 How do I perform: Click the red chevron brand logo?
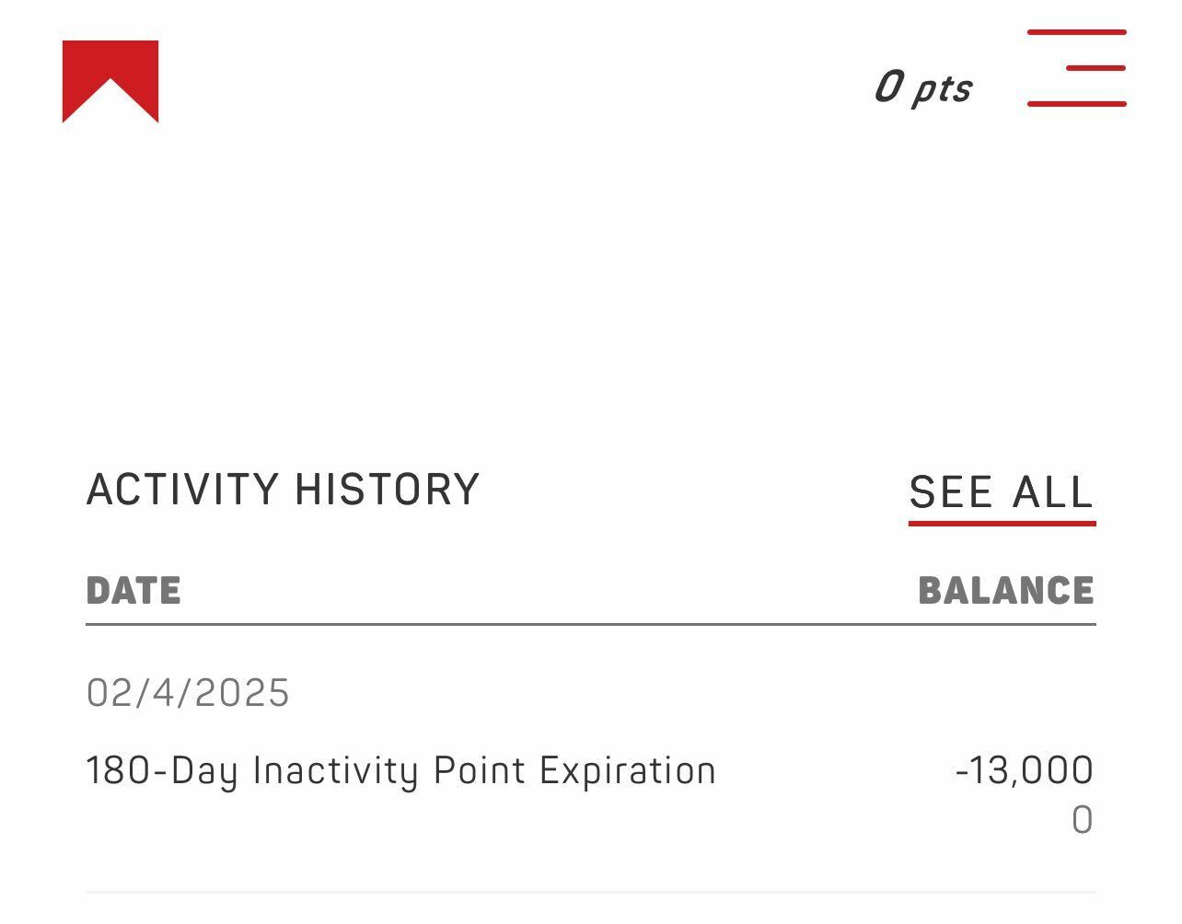(x=110, y=81)
